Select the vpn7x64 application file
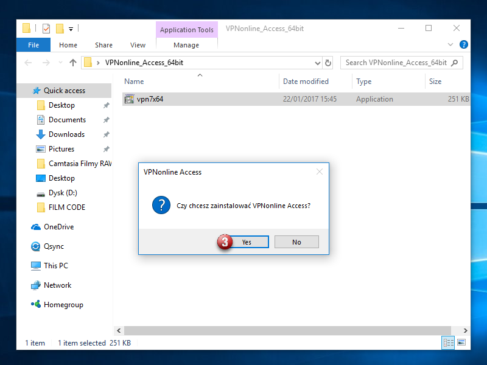The width and height of the screenshot is (487, 365). (296, 99)
